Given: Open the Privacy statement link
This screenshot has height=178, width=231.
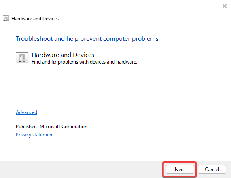Looking at the screenshot, I should click(35, 135).
